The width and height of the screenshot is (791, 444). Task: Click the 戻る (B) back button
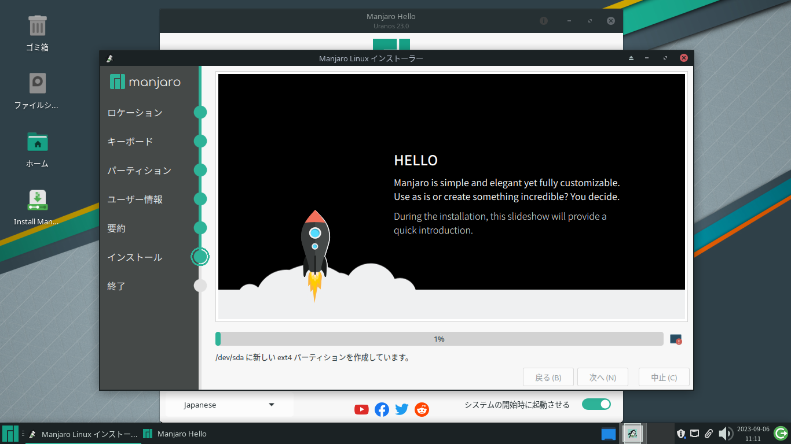click(548, 378)
